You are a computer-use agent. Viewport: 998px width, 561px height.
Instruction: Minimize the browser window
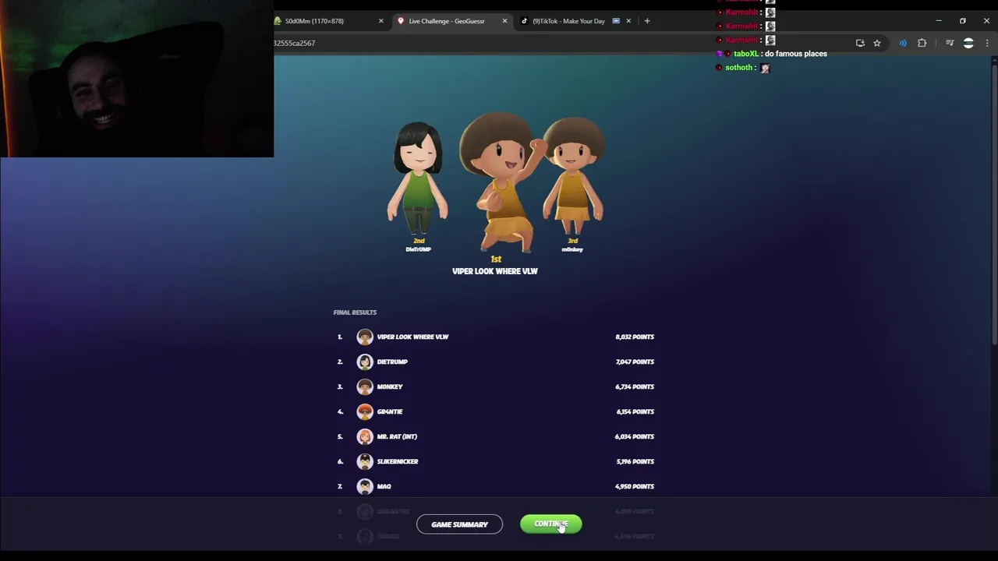[939, 21]
